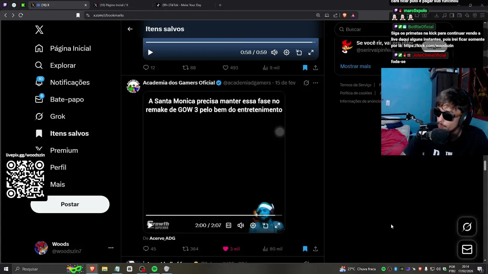Seek on the top video progress bar

230,42
